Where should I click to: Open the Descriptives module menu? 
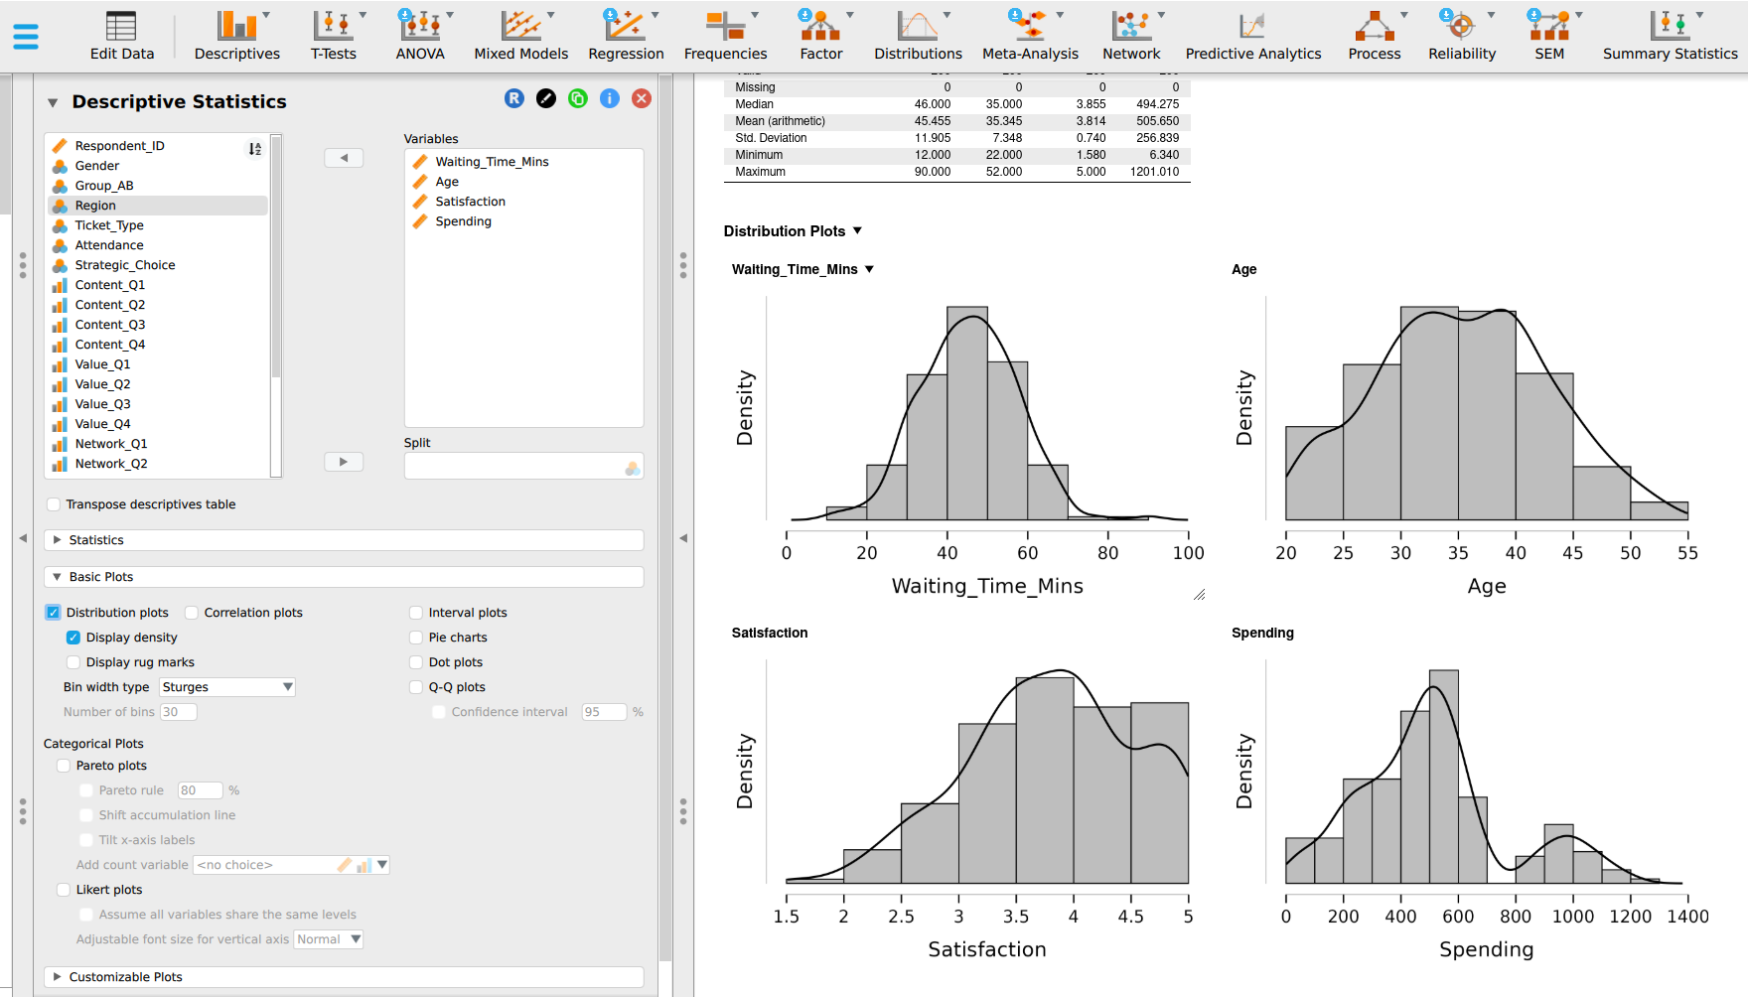[237, 37]
